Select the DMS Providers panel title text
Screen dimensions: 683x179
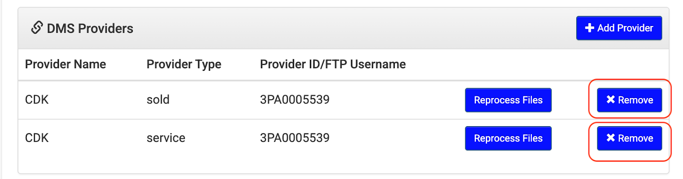click(x=90, y=29)
